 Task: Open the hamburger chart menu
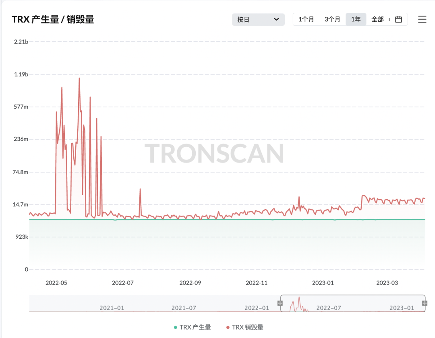[x=422, y=19]
